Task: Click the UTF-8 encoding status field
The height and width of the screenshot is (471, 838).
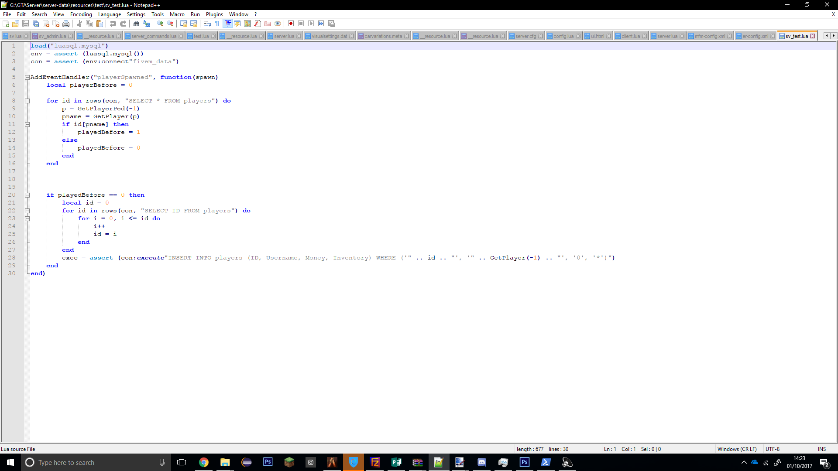Action: click(772, 449)
